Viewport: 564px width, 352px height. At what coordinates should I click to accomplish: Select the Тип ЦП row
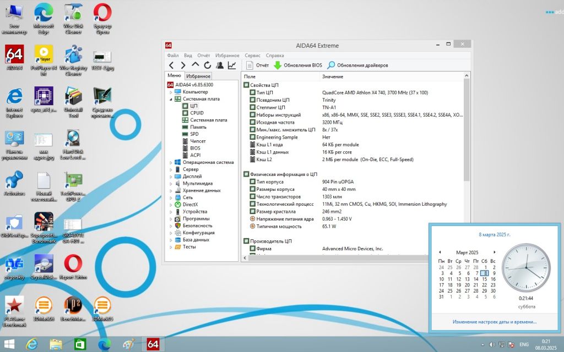click(x=353, y=92)
